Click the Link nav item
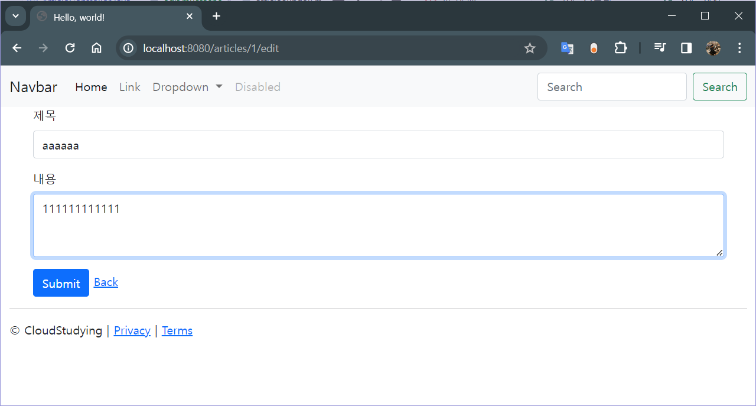756x406 pixels. click(x=130, y=87)
